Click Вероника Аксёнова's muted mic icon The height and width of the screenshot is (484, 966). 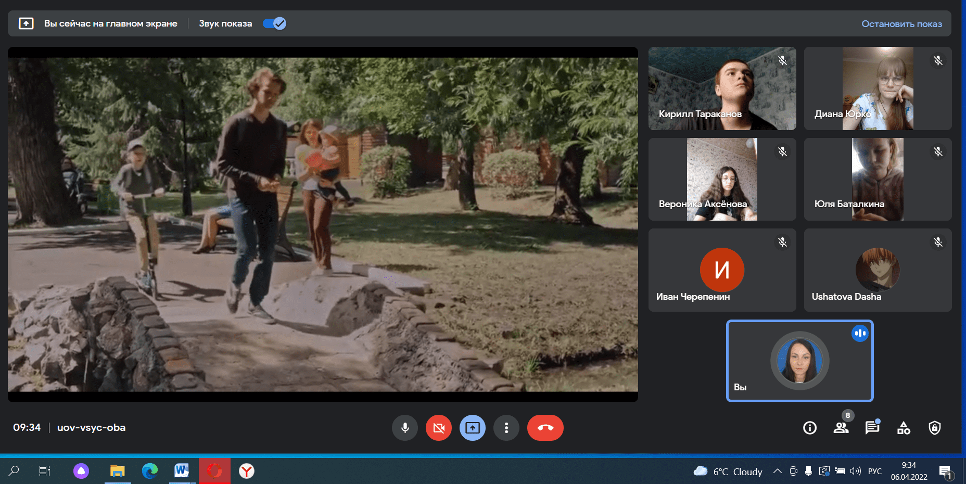pos(782,151)
